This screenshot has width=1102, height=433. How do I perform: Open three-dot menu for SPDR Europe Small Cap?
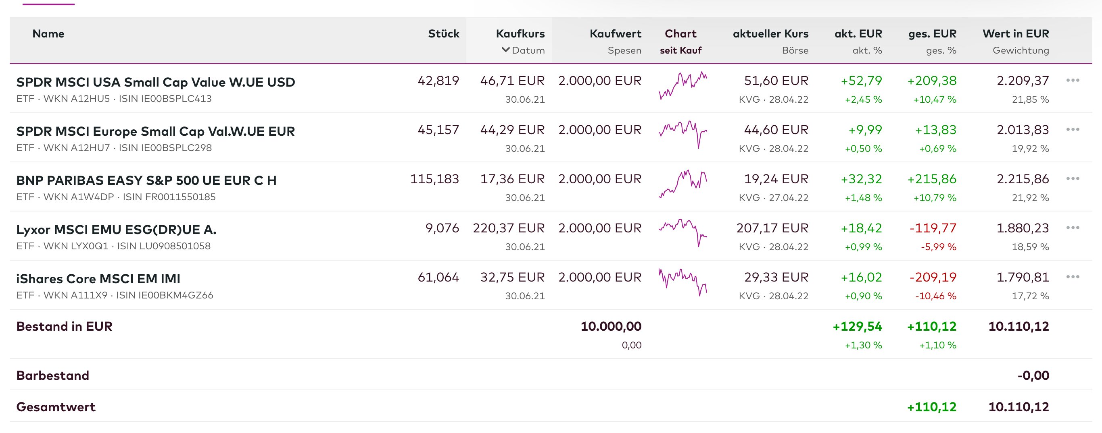(x=1073, y=129)
